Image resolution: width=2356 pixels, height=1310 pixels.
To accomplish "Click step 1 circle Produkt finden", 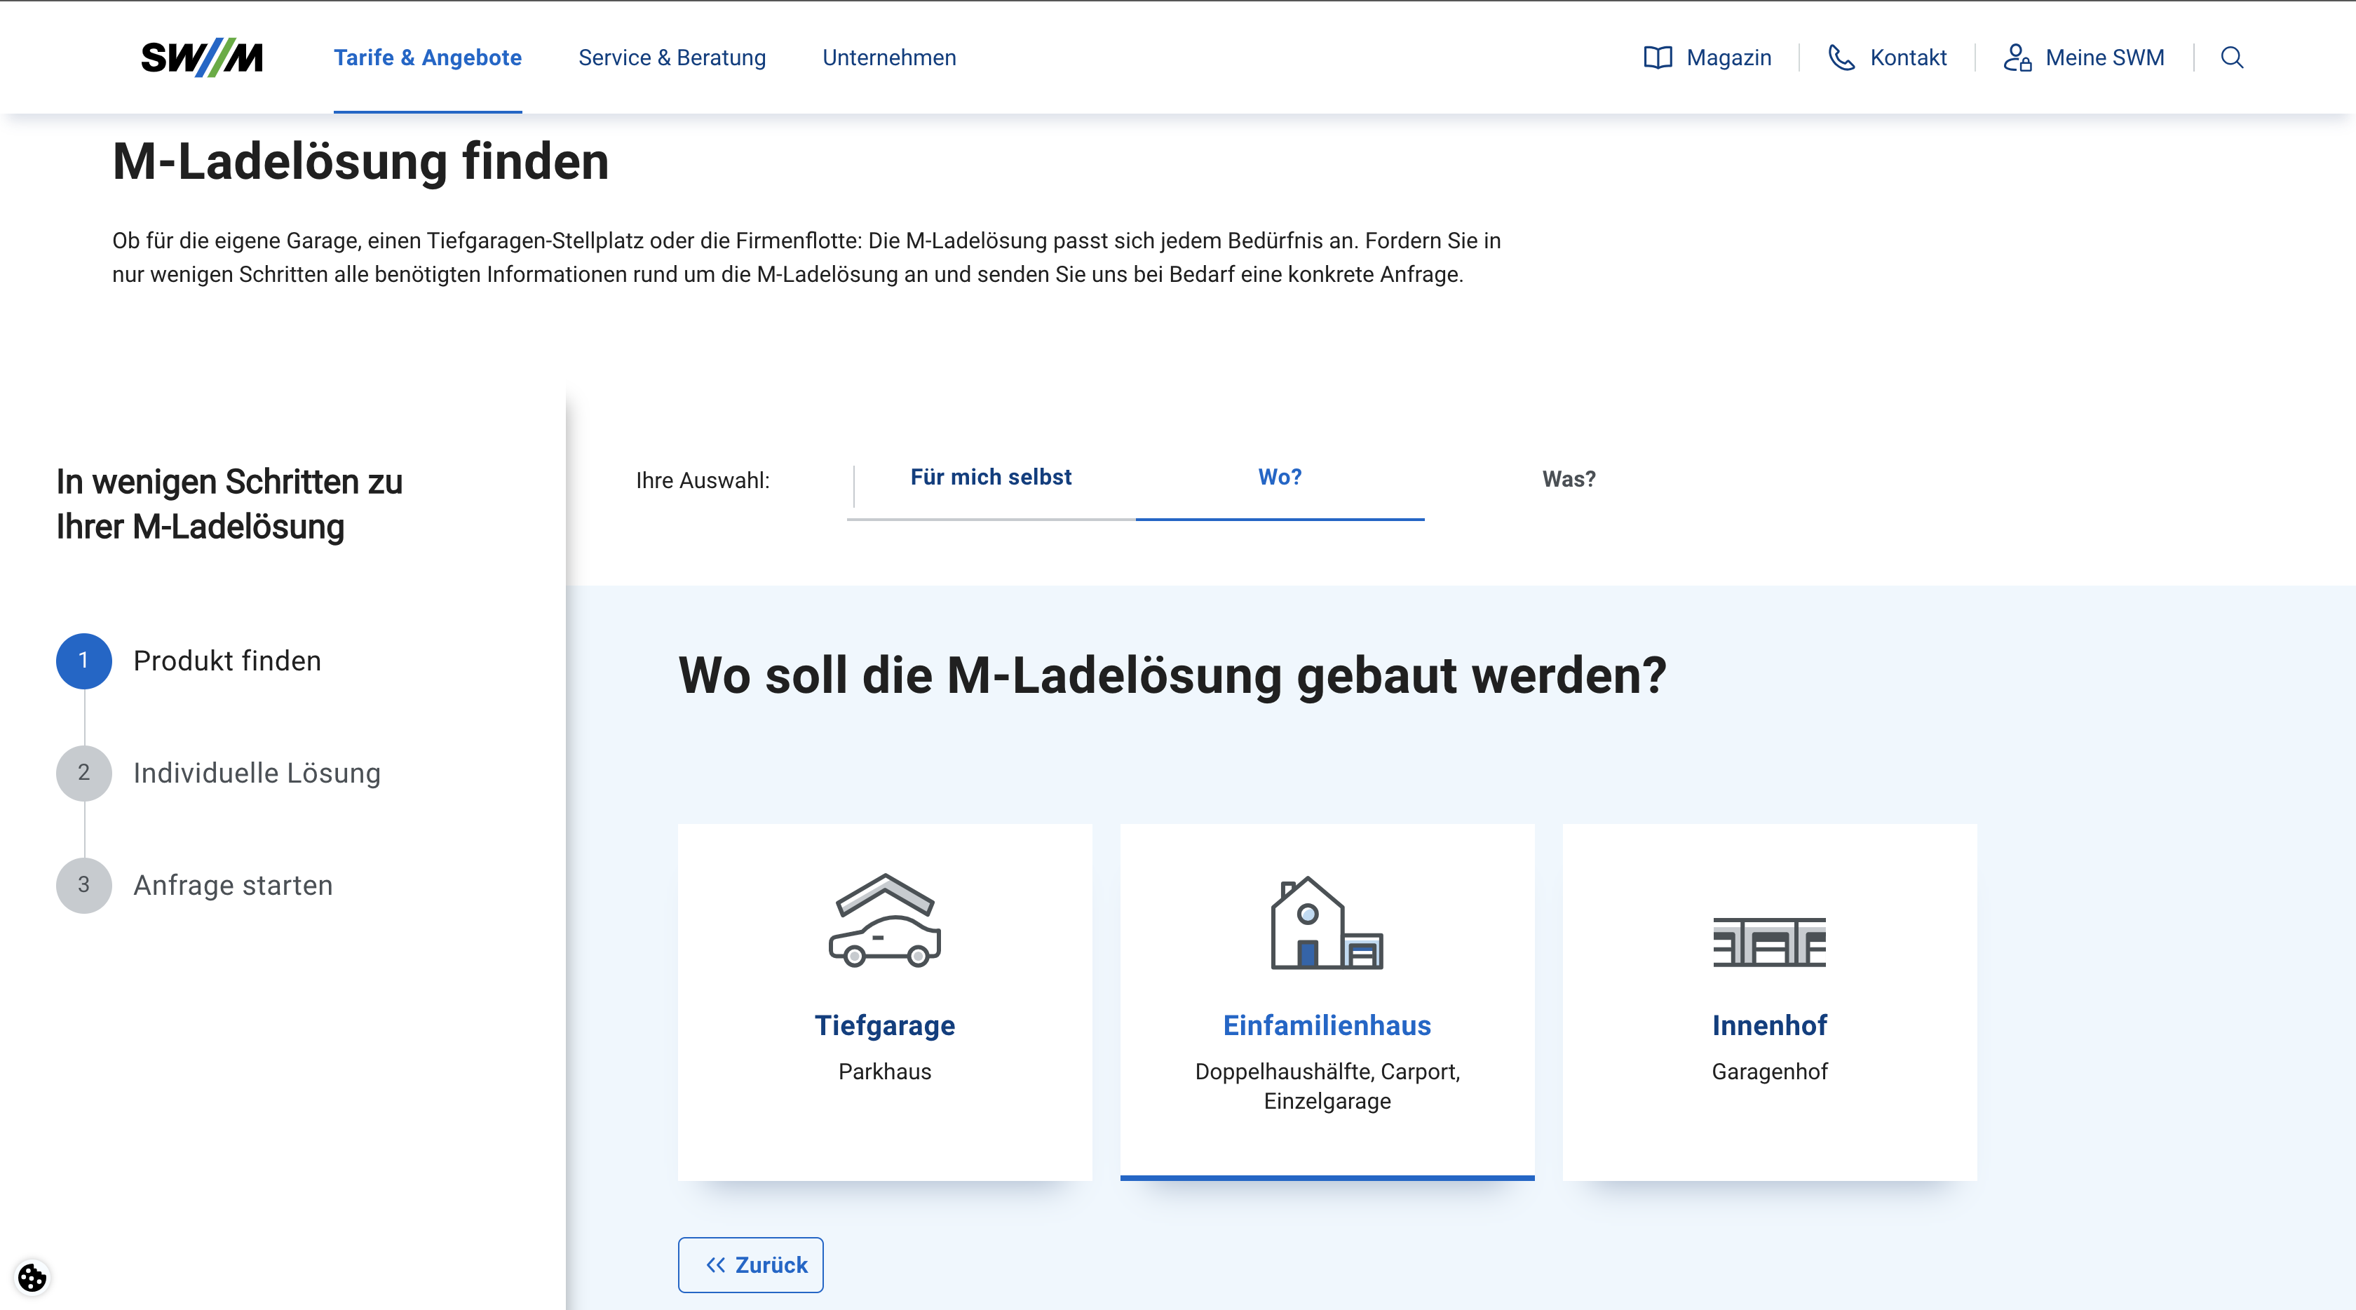I will click(x=84, y=661).
